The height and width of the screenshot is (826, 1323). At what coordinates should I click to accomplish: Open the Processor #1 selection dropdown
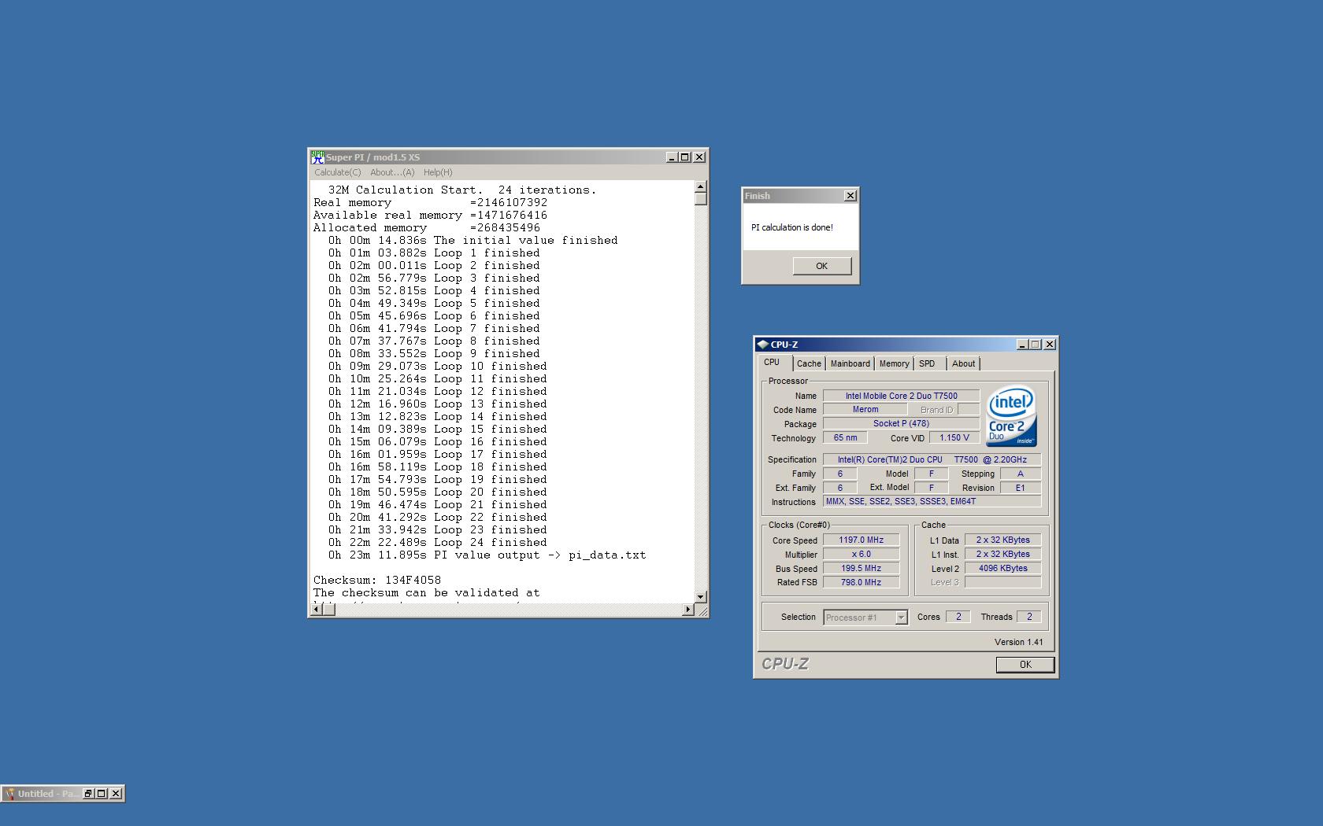[x=901, y=618]
